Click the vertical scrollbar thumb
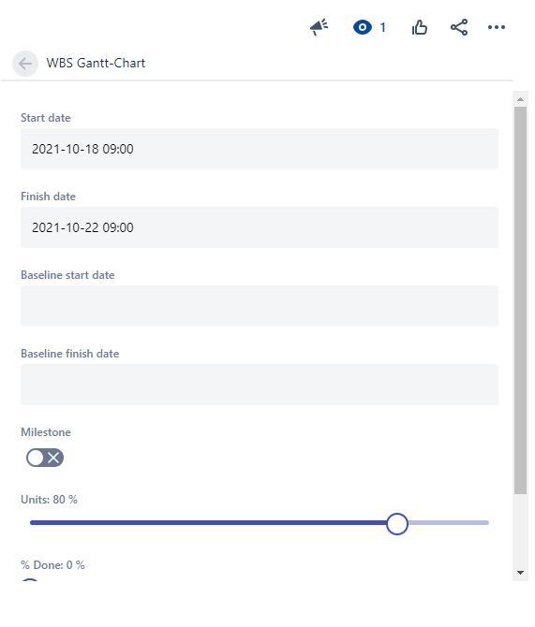535x627 pixels. tap(521, 300)
